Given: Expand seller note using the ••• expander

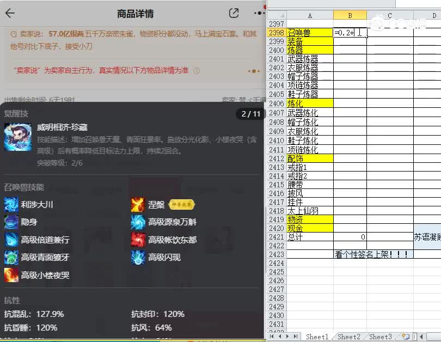Looking at the screenshot, I should [253, 72].
